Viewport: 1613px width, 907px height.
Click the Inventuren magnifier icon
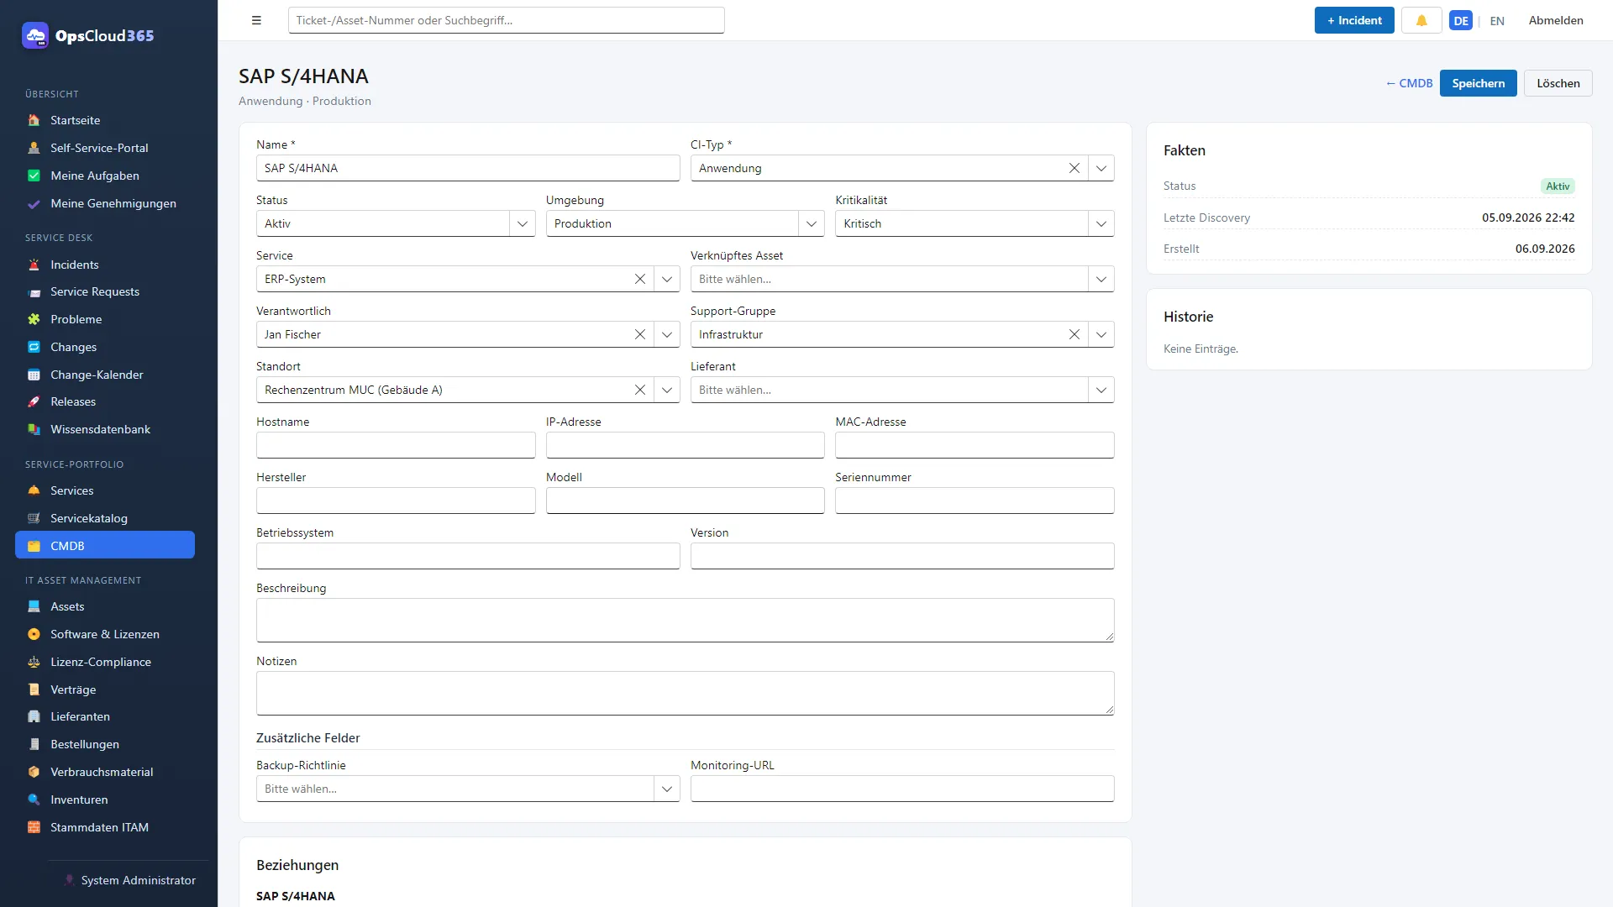coord(34,800)
